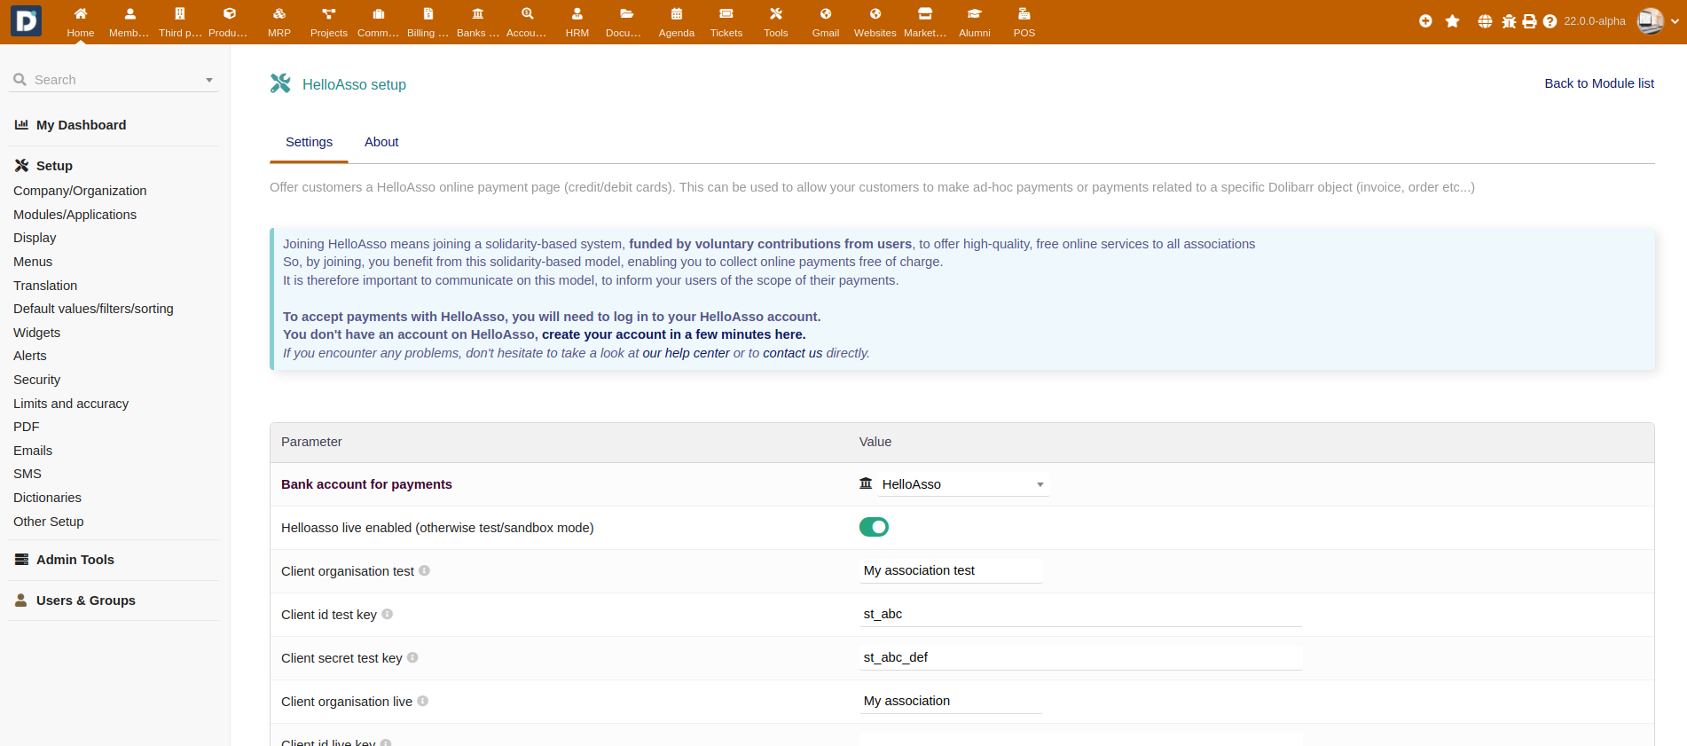Open the Third parties module icon
This screenshot has height=746, width=1687.
click(x=180, y=14)
